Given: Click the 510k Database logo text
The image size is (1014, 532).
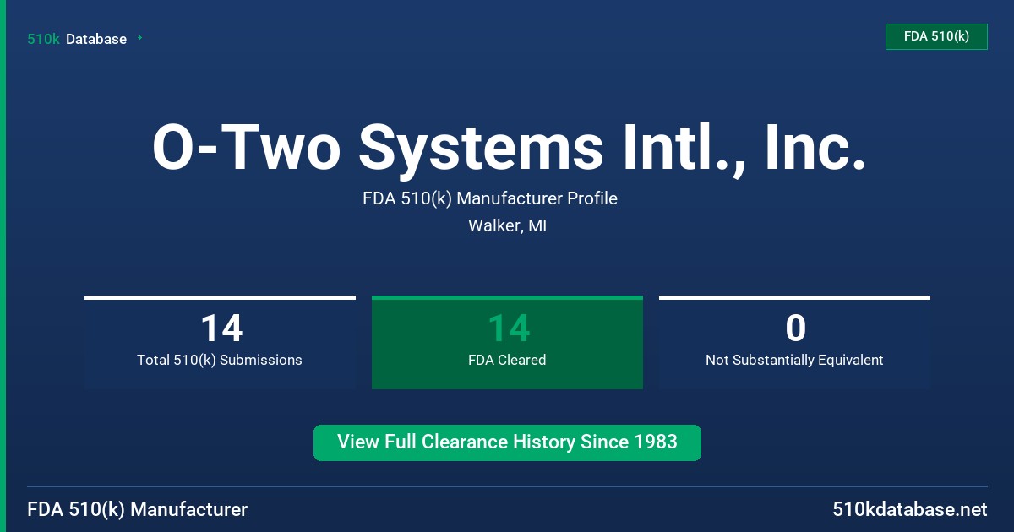Looking at the screenshot, I should [x=77, y=39].
